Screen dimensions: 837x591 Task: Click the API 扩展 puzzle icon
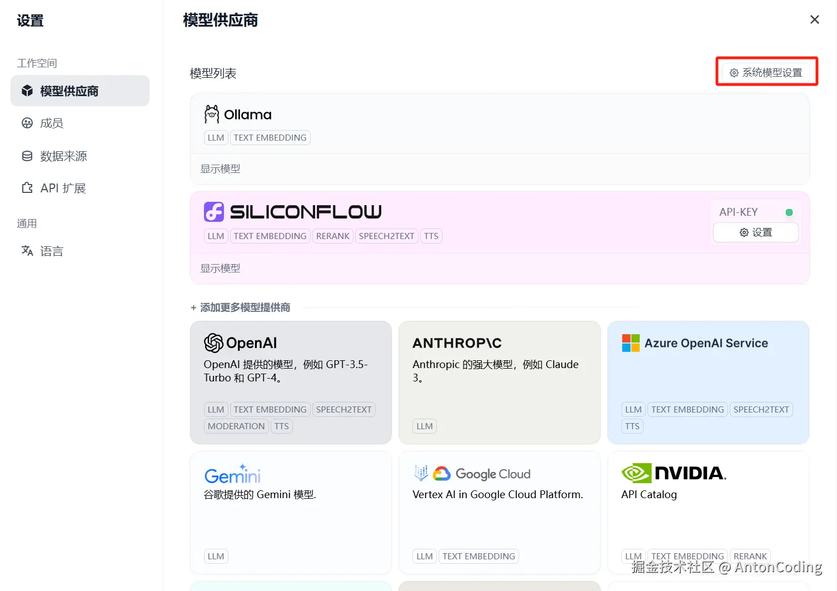[x=27, y=188]
